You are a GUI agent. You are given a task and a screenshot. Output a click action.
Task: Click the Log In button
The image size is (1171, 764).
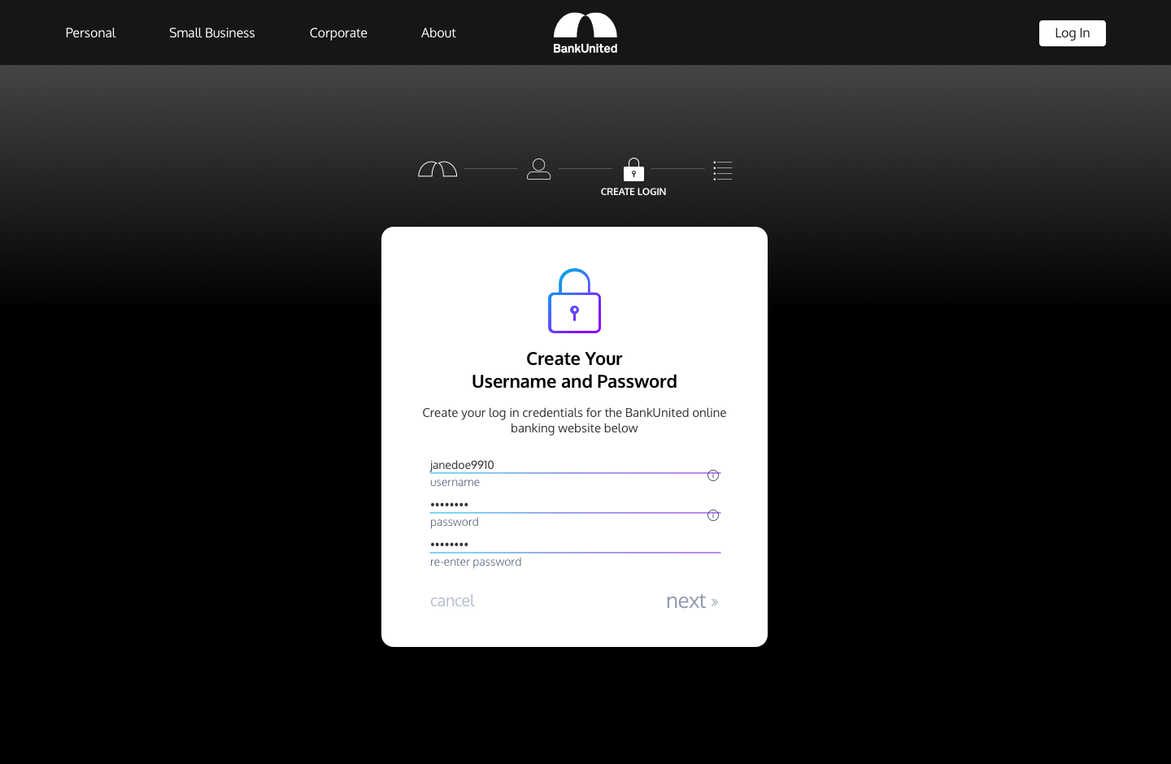tap(1073, 33)
